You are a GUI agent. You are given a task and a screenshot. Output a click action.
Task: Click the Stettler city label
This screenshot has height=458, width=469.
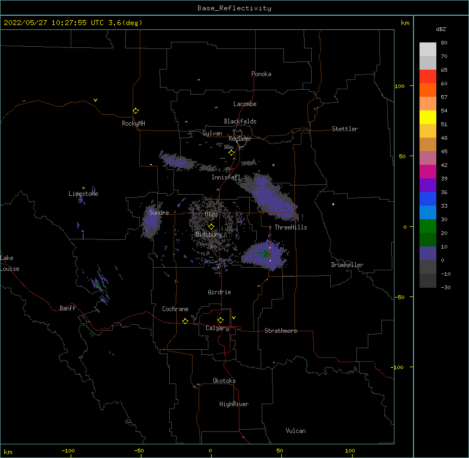345,129
